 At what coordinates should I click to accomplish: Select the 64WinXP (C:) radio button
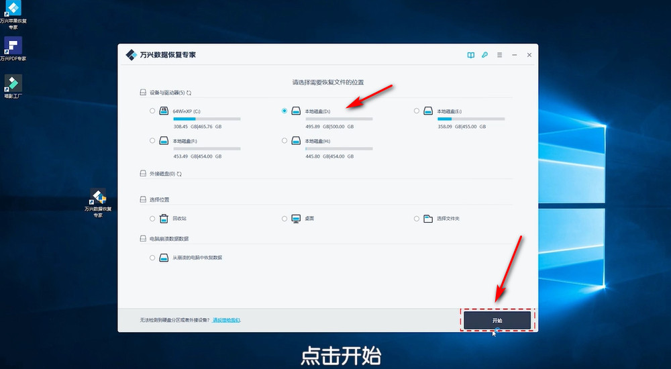[152, 111]
